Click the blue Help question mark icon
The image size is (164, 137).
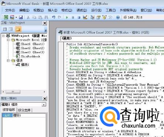[118, 17]
